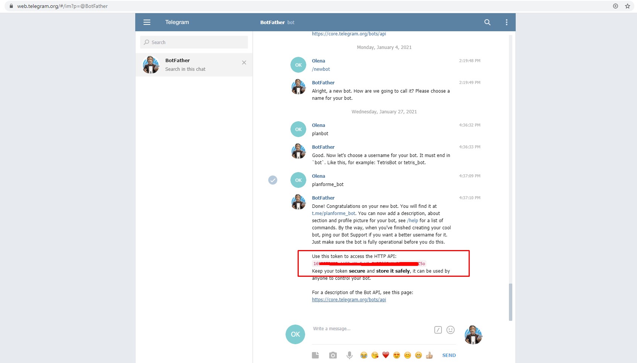The height and width of the screenshot is (363, 637).
Task: Open the t.me/planforme_bot link
Action: pyautogui.click(x=334, y=214)
